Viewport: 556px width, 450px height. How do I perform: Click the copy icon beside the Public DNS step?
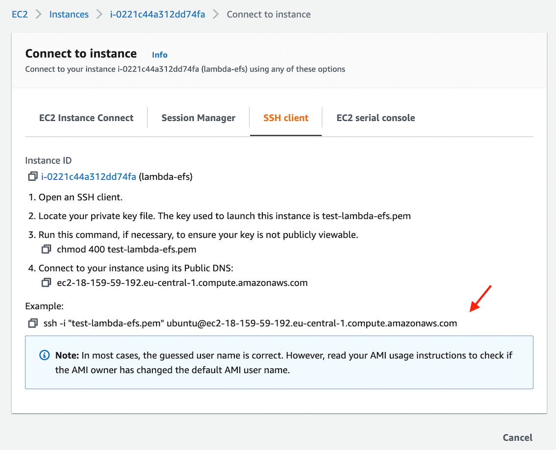46,283
